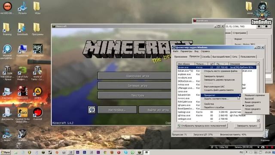
Task: Expand the Приоритет submenu
Action: coord(220,95)
